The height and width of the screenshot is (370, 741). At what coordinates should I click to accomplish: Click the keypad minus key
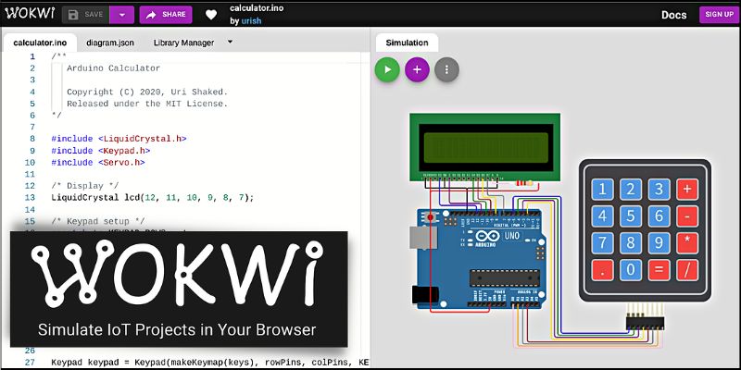coord(687,216)
